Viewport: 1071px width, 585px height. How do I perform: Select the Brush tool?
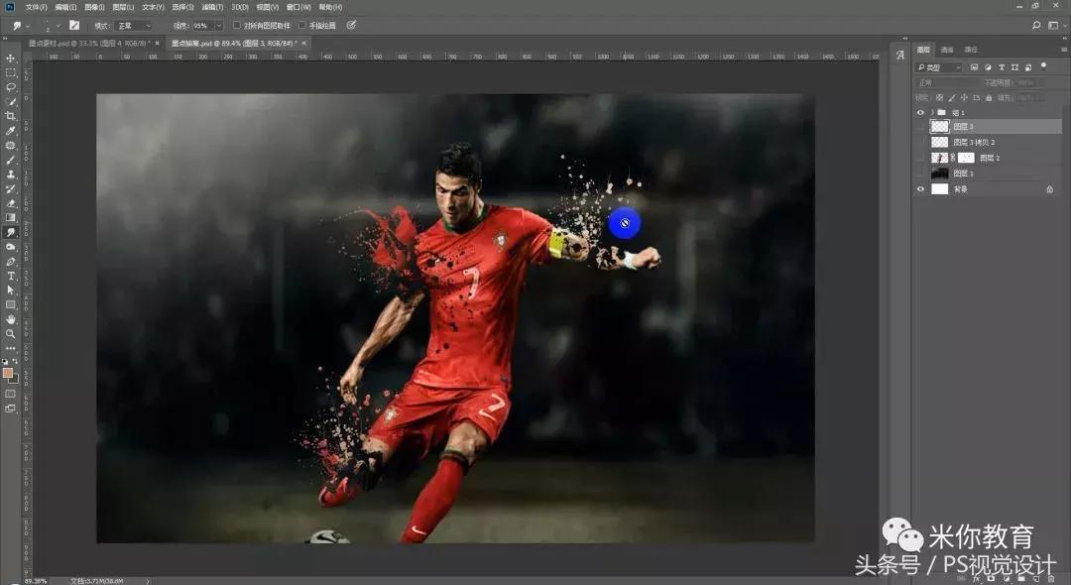tap(10, 160)
